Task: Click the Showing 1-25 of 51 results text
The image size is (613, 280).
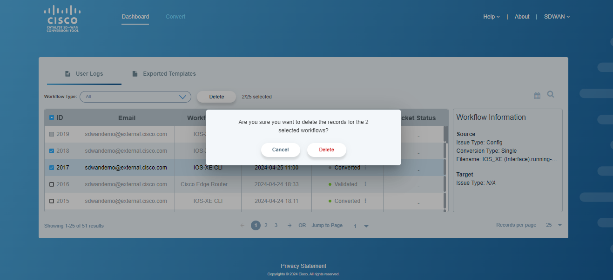Action: tap(74, 226)
